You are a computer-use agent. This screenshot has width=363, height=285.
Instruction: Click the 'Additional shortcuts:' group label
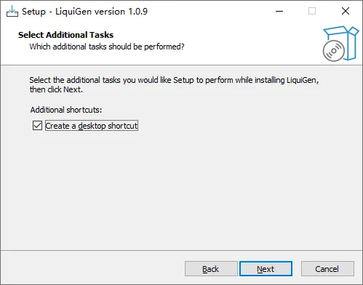point(66,110)
